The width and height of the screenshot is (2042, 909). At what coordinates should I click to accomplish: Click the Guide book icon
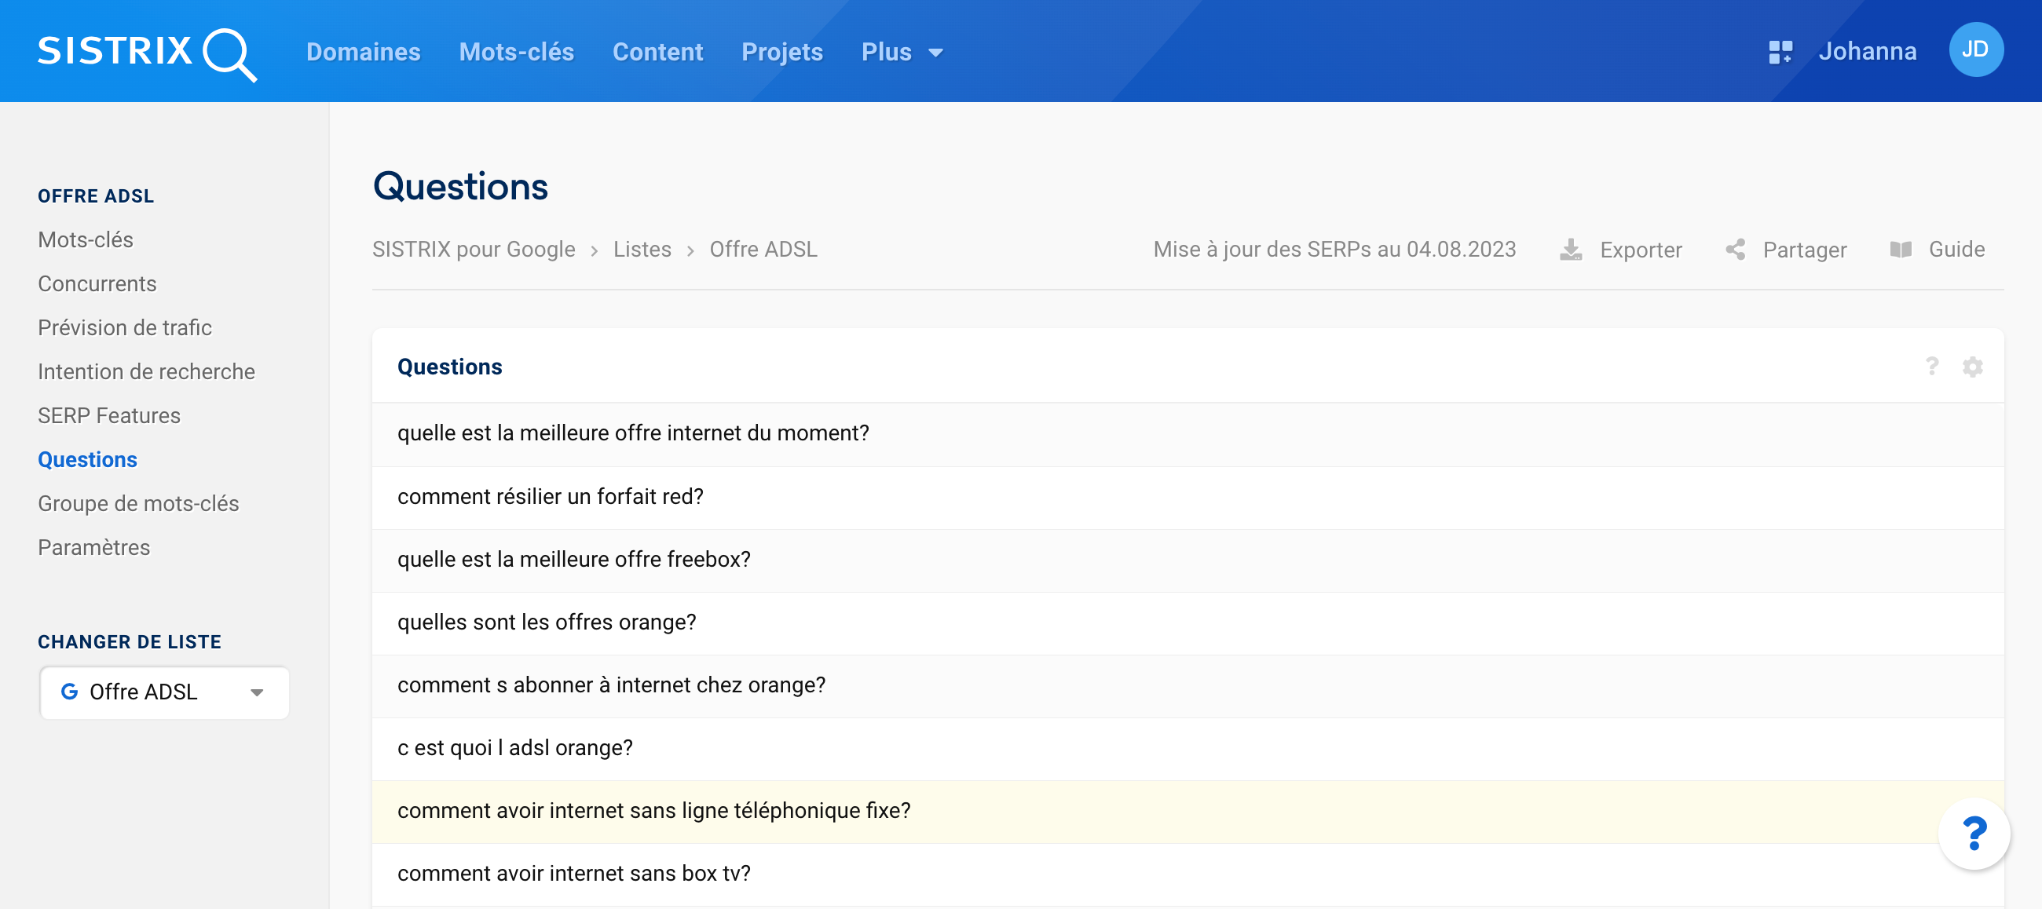pos(1900,250)
